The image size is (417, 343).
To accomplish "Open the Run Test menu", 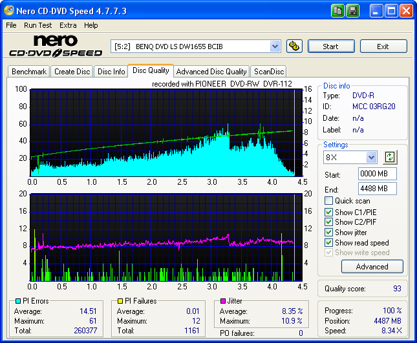I will (x=37, y=25).
